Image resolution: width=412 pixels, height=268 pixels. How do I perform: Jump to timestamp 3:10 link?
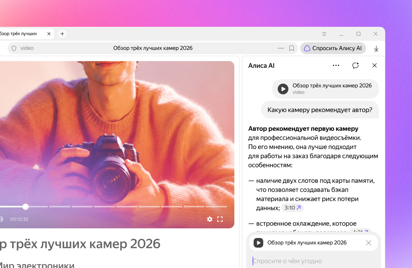[x=293, y=208]
